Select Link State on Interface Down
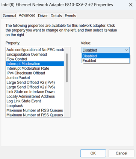 (35, 92)
